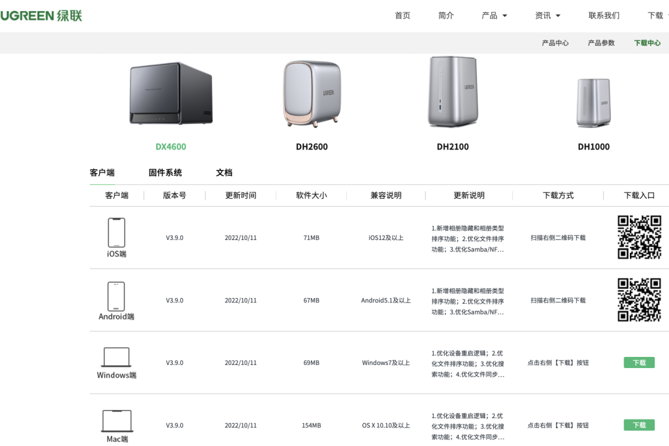
Task: Go to the 简介 page
Action: click(x=446, y=15)
